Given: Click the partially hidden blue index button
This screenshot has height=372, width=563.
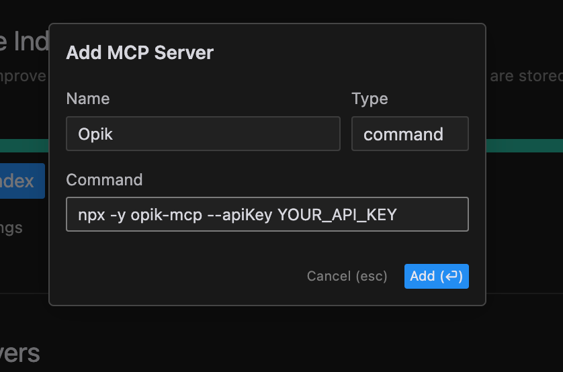Looking at the screenshot, I should (x=21, y=181).
